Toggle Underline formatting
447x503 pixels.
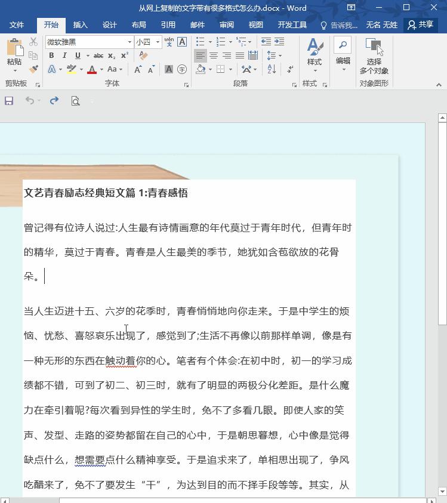pyautogui.click(x=78, y=55)
